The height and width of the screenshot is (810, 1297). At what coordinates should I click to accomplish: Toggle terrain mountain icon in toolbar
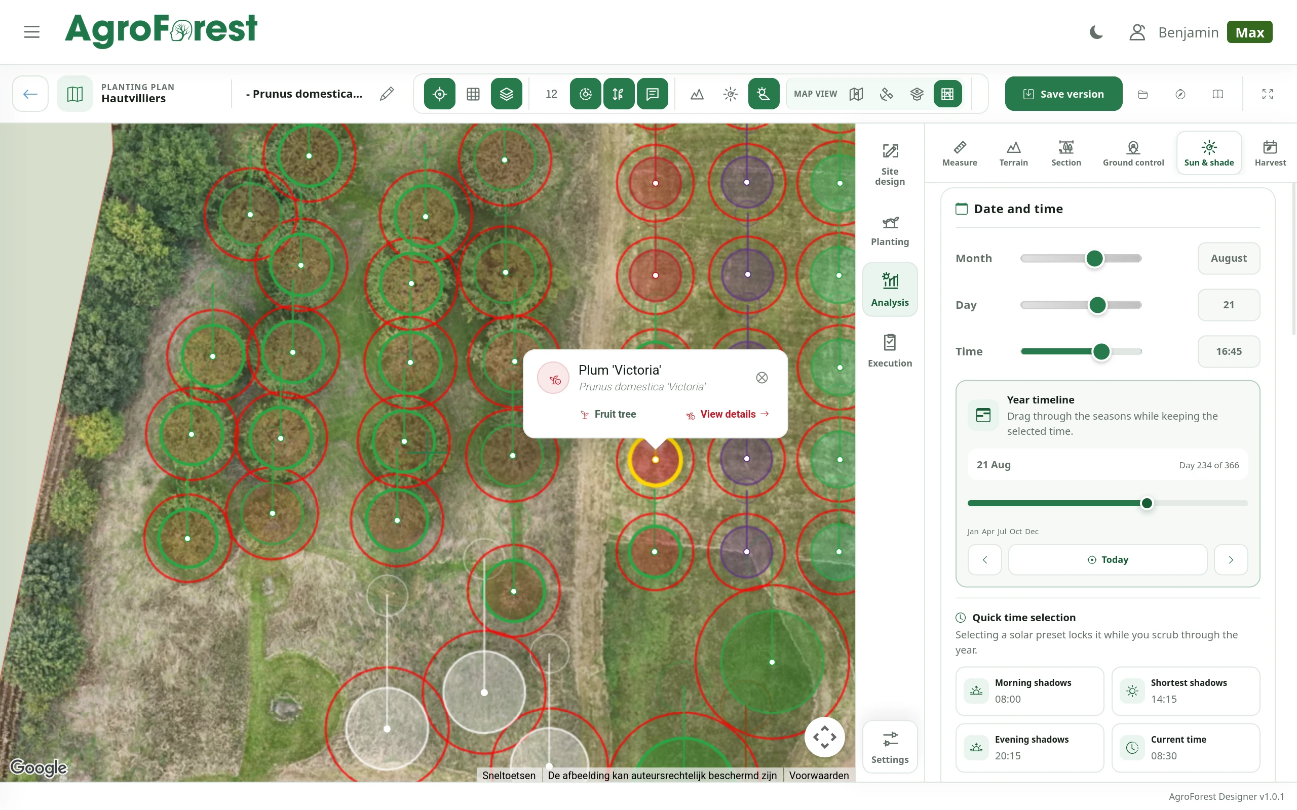(x=697, y=94)
